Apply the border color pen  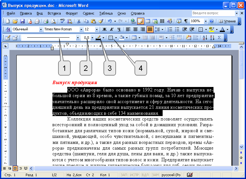tap(98, 38)
